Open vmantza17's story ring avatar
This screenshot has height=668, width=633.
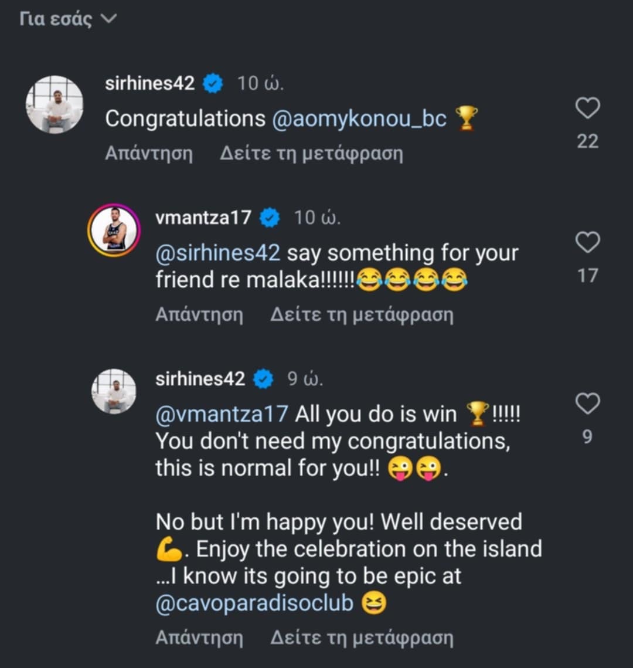pos(114,229)
